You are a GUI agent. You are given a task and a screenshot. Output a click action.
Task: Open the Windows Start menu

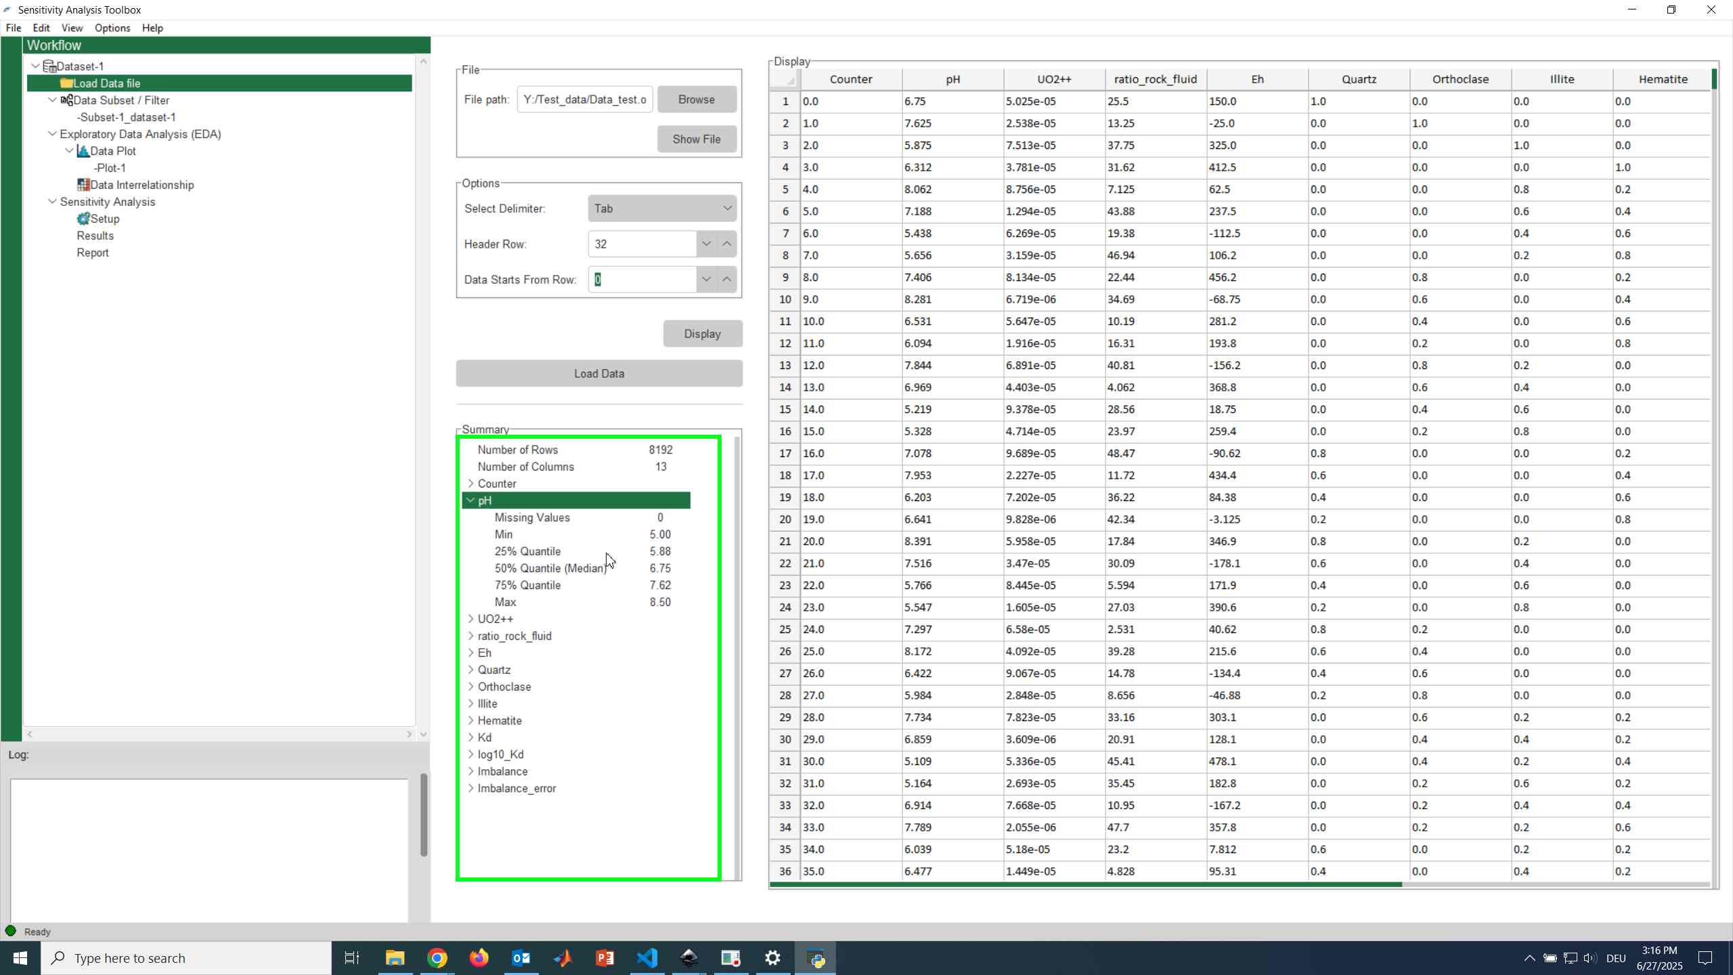[x=20, y=958]
